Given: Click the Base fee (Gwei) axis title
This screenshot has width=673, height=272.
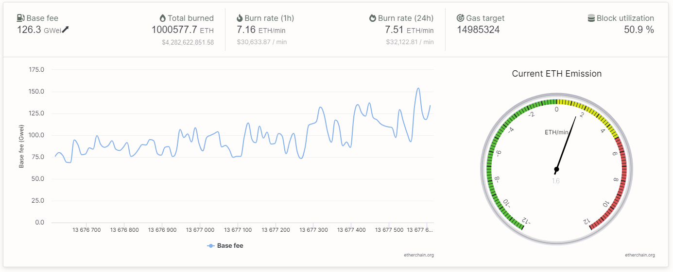Looking at the screenshot, I should pyautogui.click(x=21, y=146).
